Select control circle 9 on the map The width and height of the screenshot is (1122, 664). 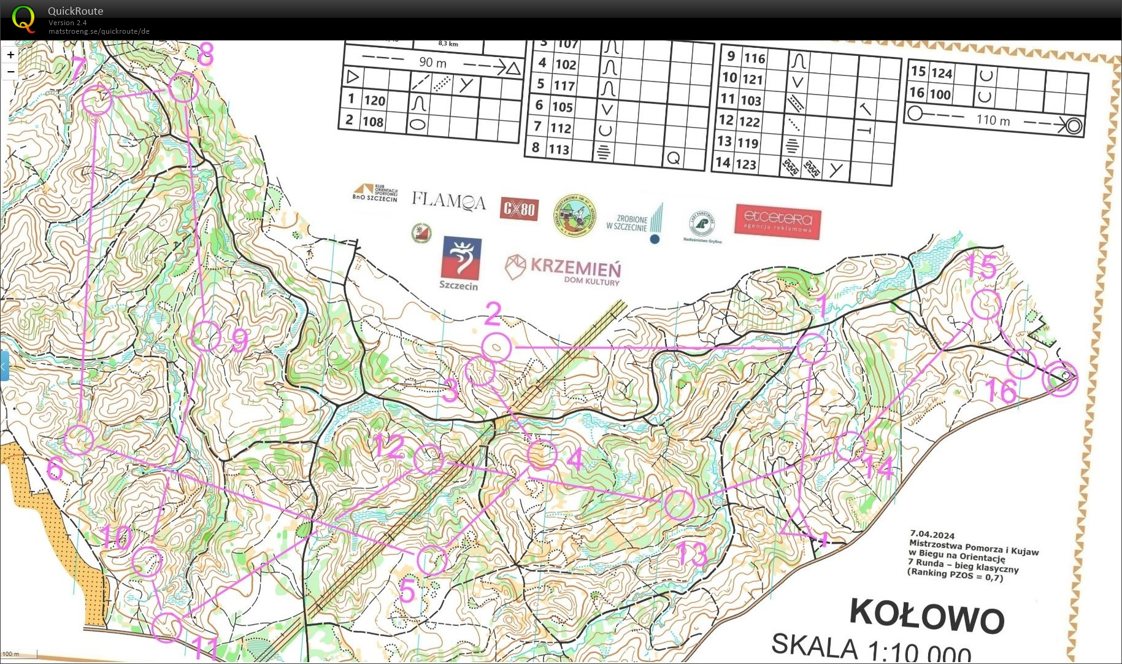tap(206, 336)
